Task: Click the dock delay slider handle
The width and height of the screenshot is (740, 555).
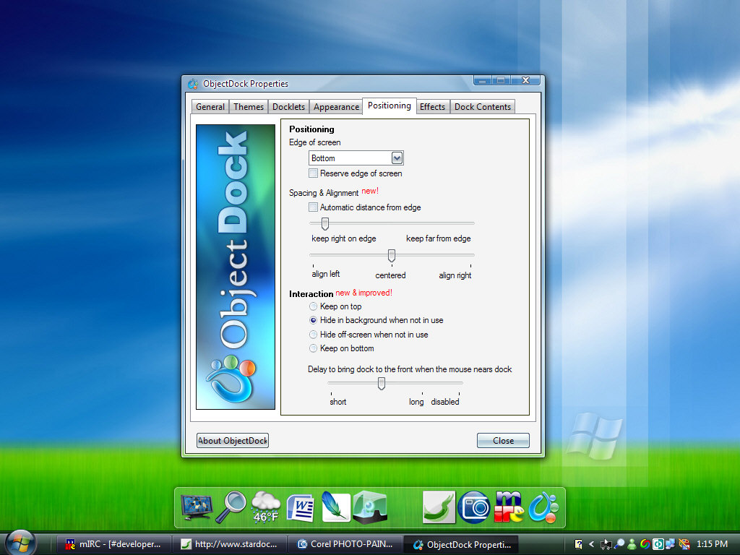Action: [x=382, y=383]
